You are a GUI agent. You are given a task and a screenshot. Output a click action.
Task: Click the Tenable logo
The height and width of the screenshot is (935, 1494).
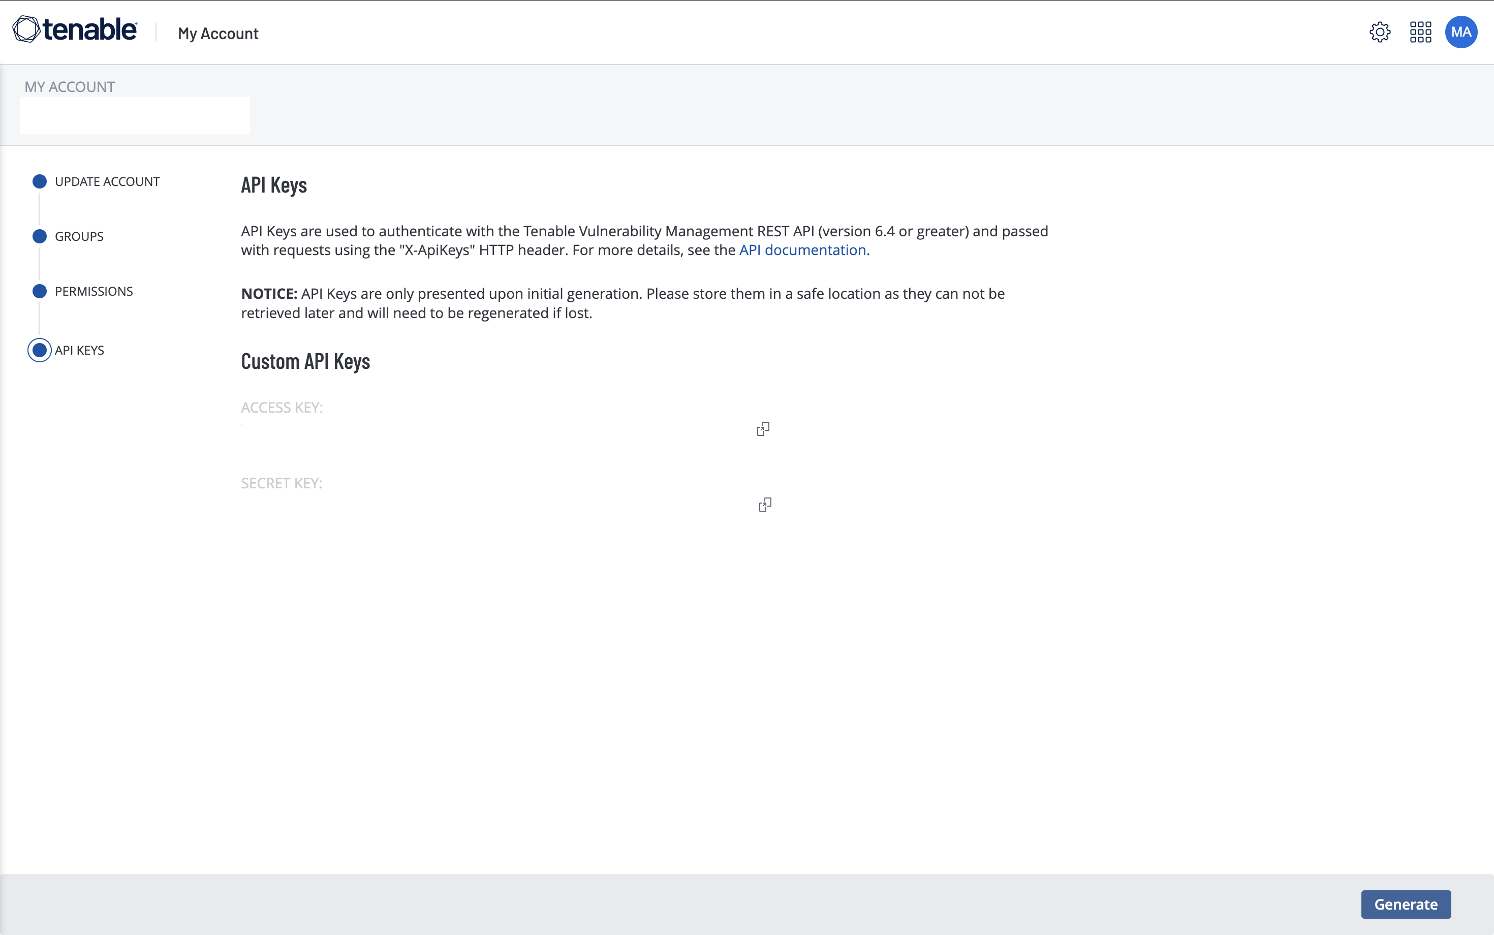[x=75, y=29]
